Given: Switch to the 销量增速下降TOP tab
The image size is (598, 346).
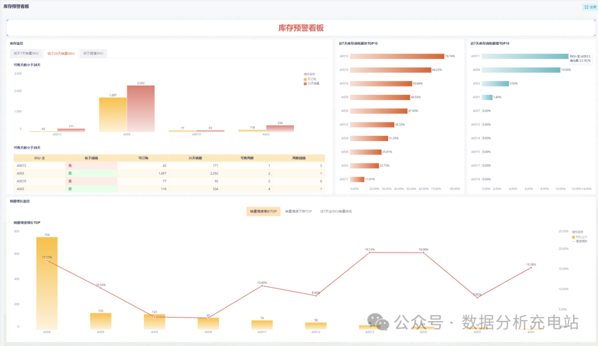Looking at the screenshot, I should click(298, 211).
